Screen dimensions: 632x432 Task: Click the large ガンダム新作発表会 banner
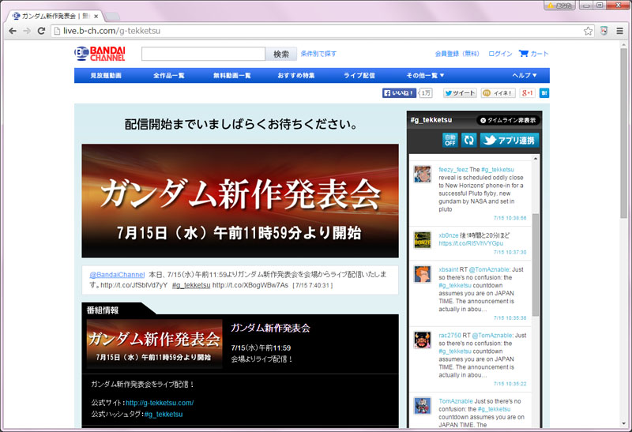tap(240, 201)
